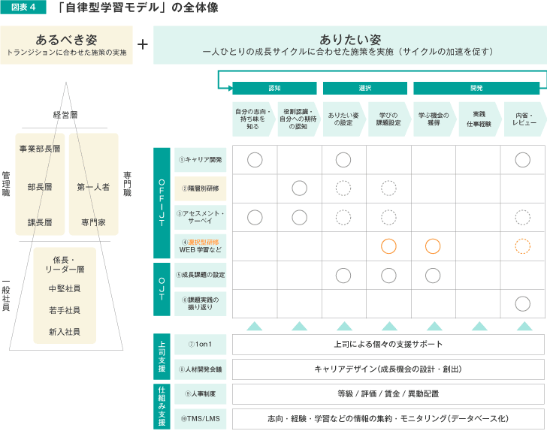Image resolution: width=547 pixels, height=440 pixels.
Task: Click the 認知 phase header
Action: tap(274, 88)
